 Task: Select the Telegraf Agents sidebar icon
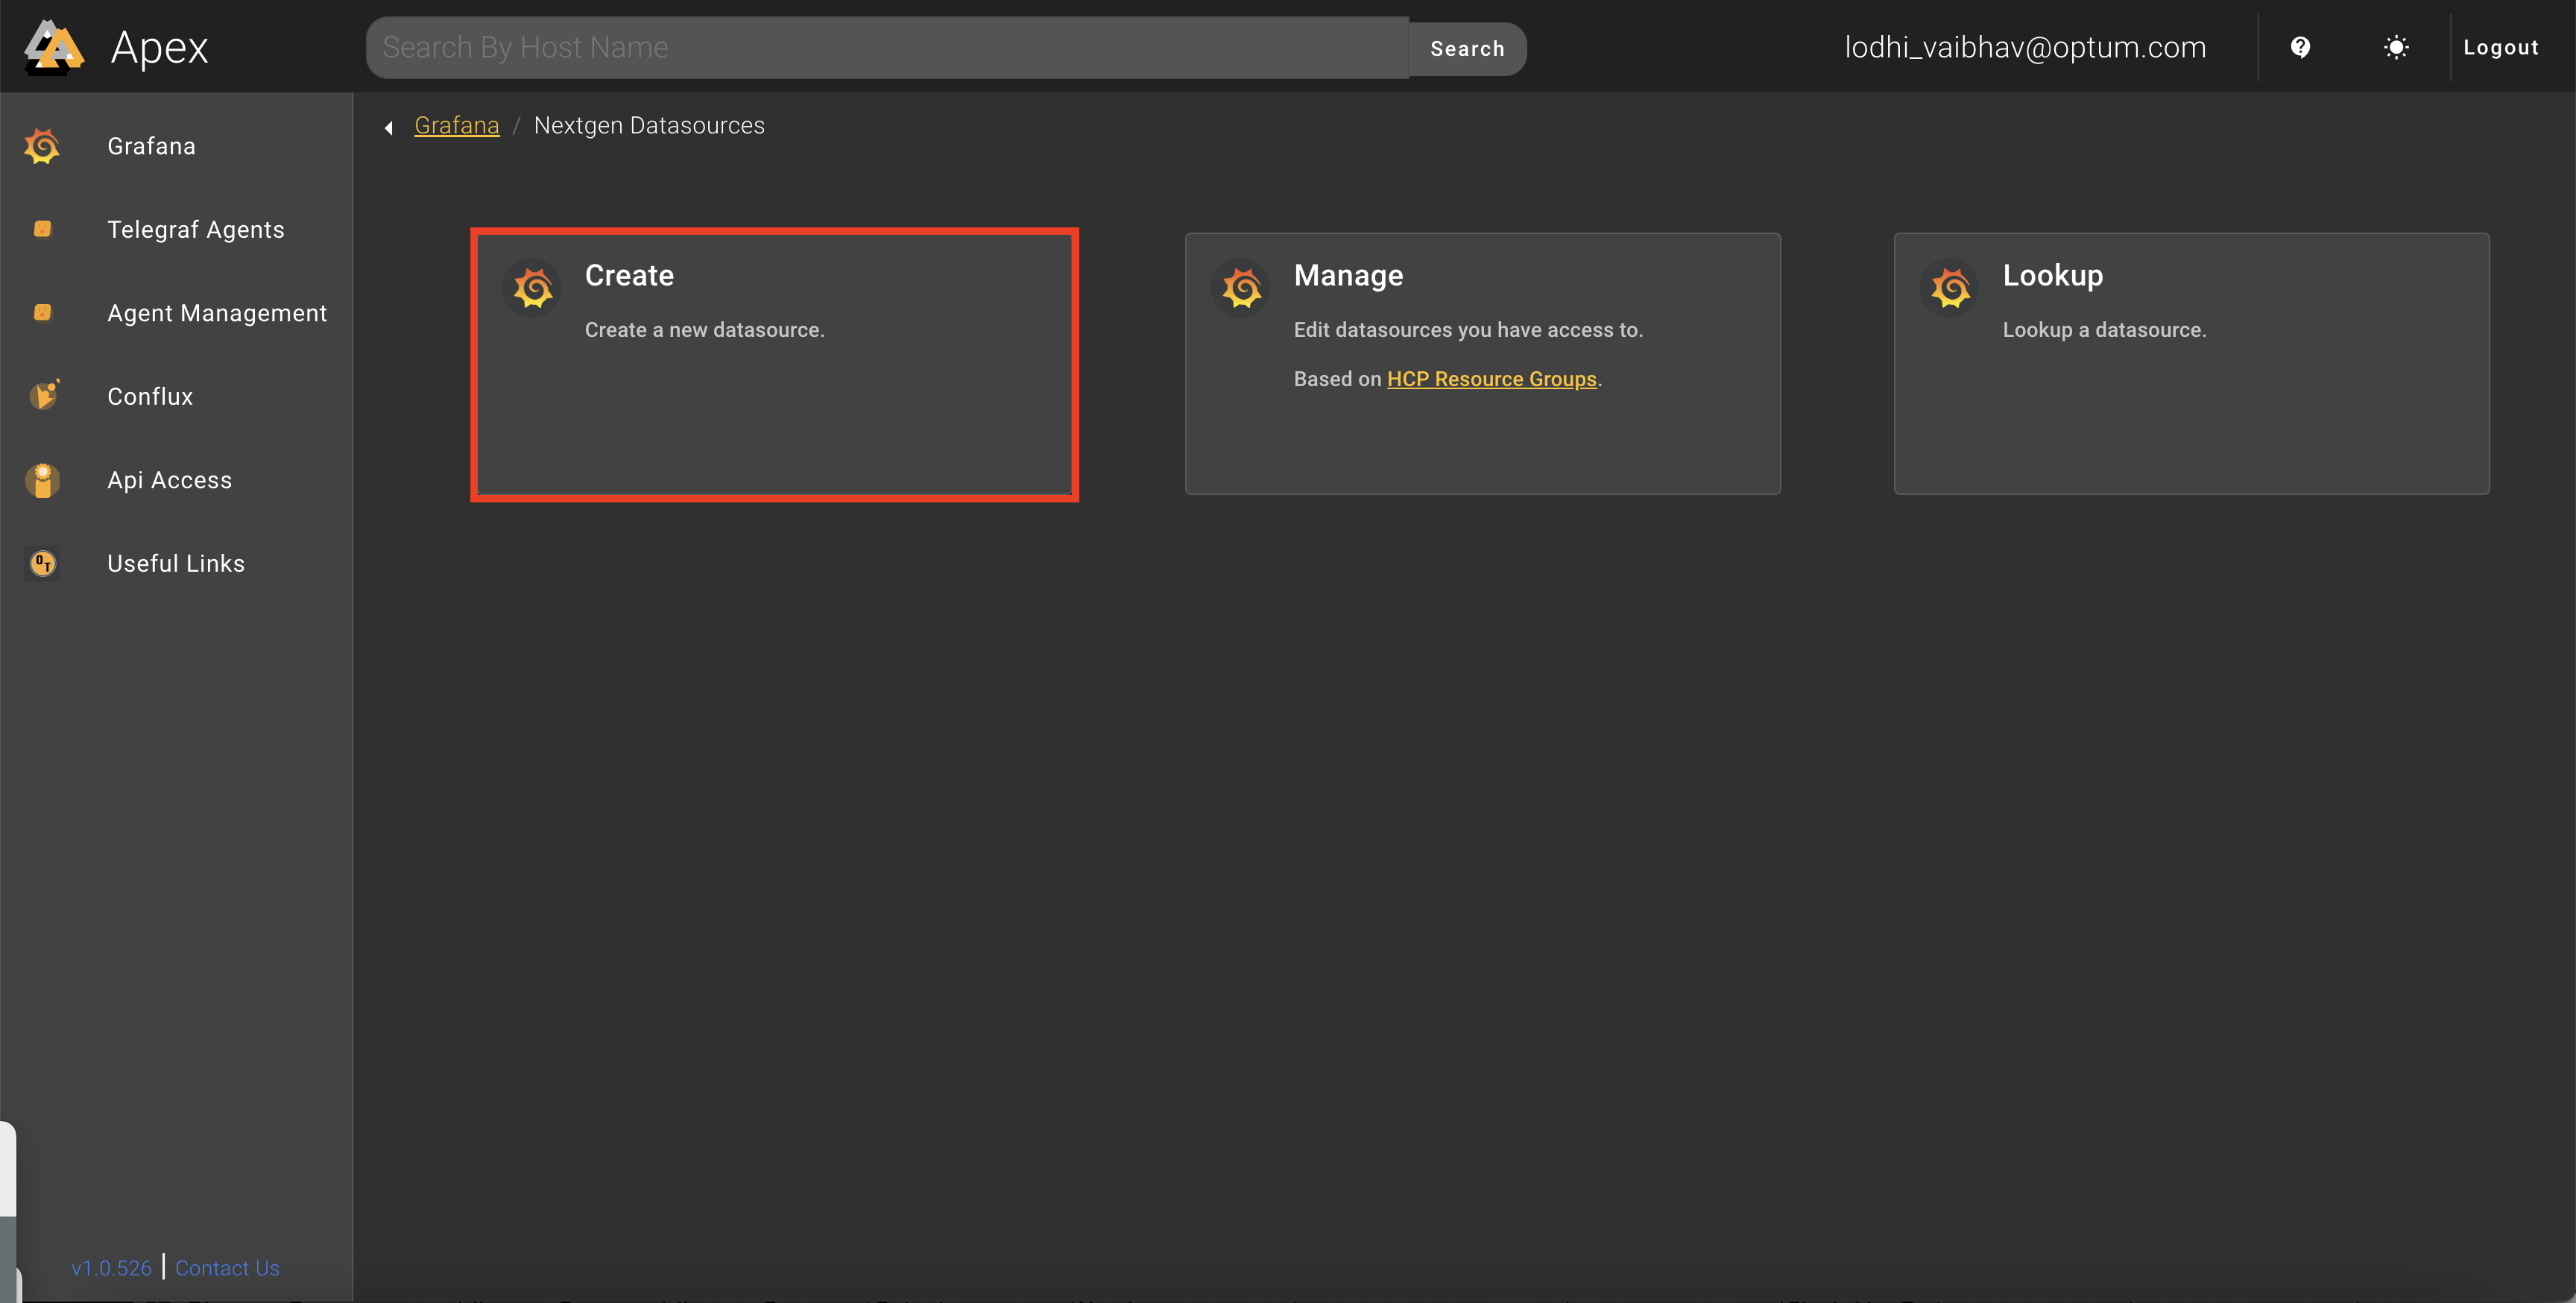coord(42,229)
